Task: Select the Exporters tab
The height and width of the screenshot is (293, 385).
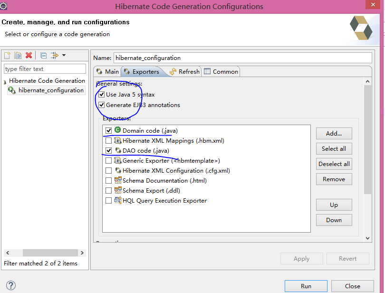Action: 142,71
